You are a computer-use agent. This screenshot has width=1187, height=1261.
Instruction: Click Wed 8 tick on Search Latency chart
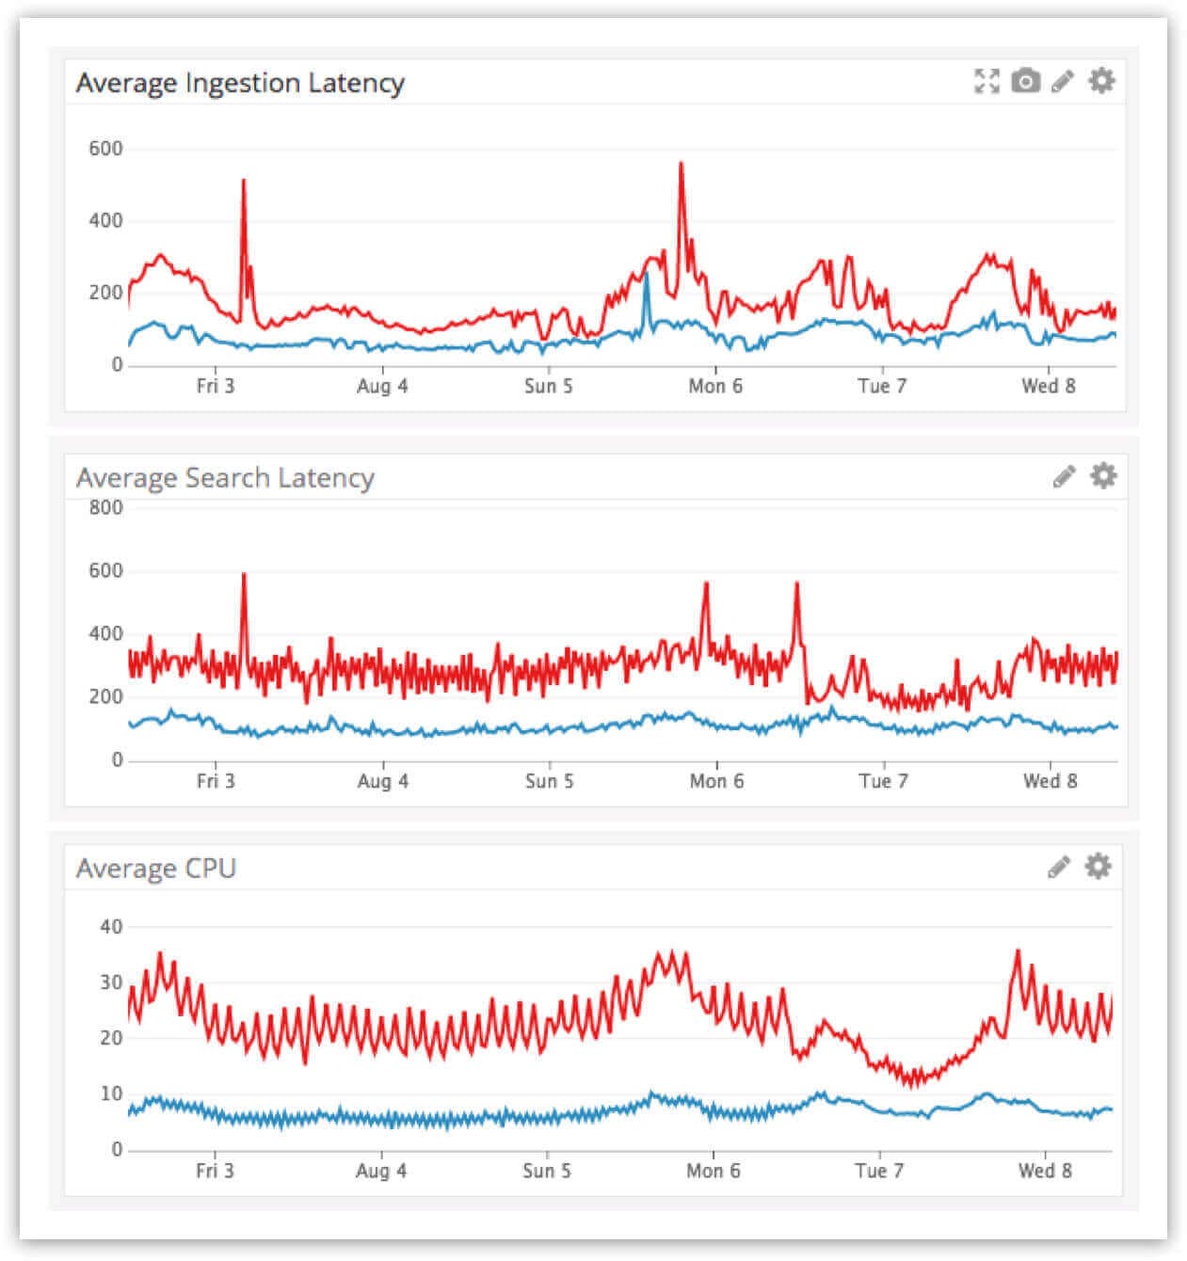(1051, 781)
